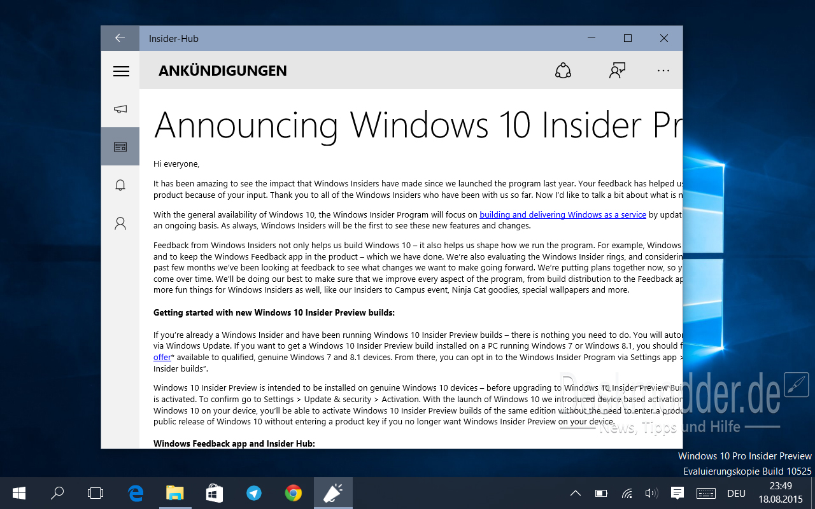
Task: Go back using the title bar arrow
Action: click(120, 38)
